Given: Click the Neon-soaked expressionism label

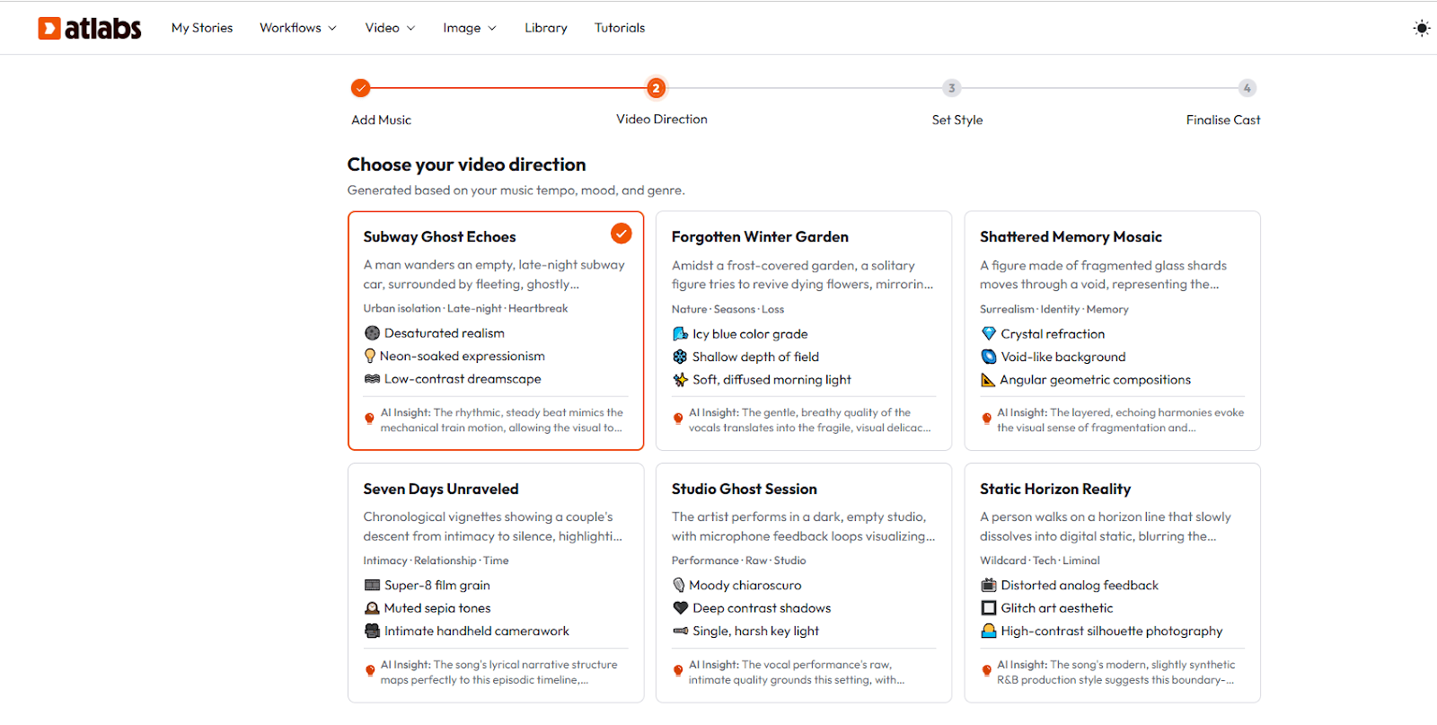Looking at the screenshot, I should [462, 356].
